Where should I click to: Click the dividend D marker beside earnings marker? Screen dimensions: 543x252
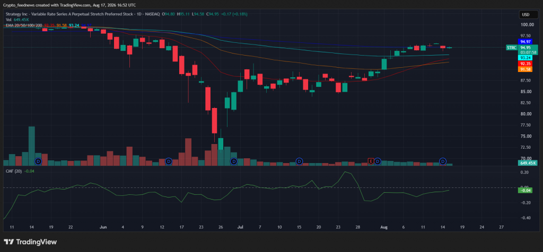(x=378, y=161)
